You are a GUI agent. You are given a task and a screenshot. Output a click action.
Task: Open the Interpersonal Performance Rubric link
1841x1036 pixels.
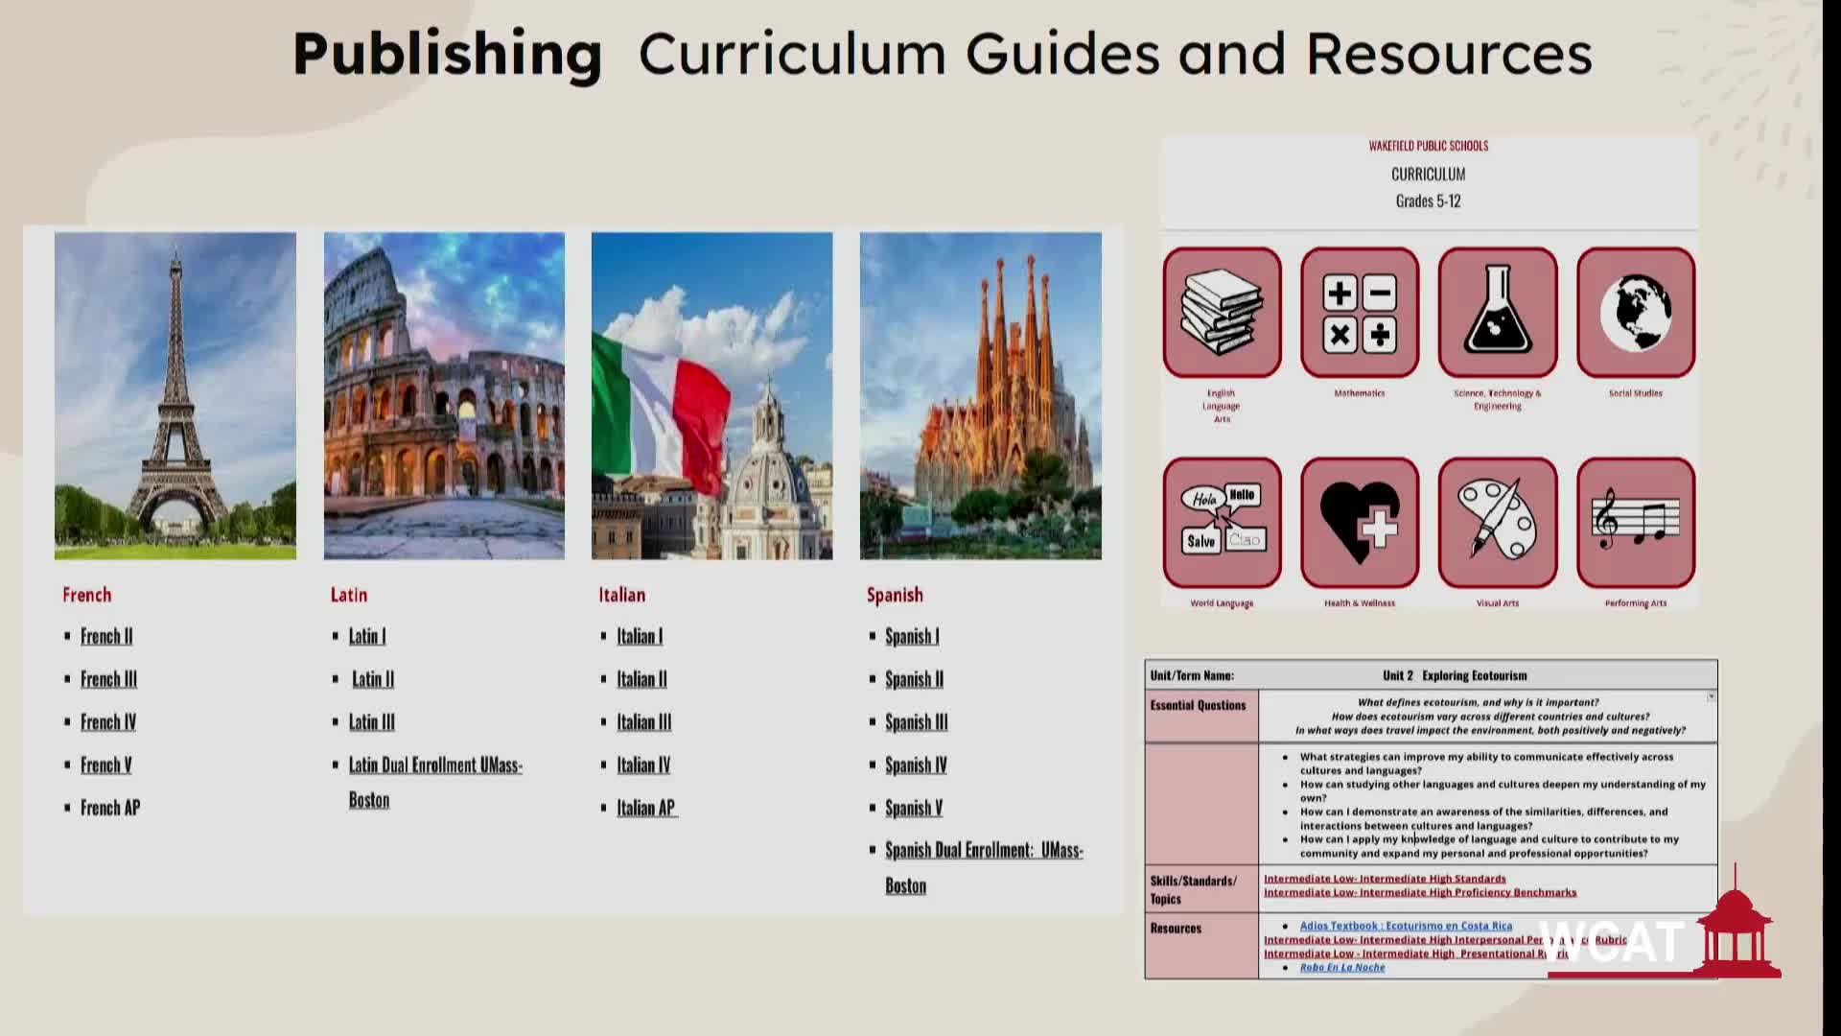pos(1445,940)
